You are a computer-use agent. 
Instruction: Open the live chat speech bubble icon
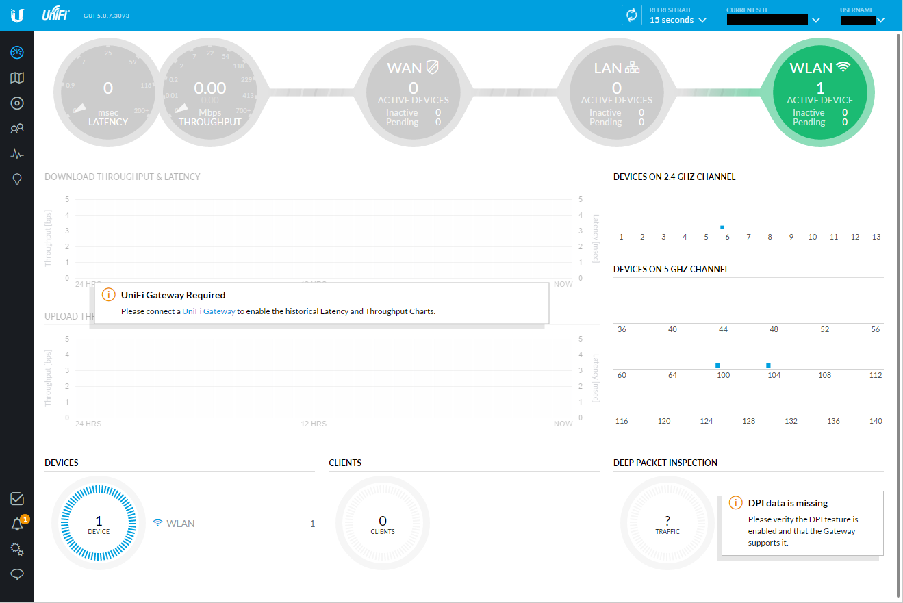click(x=17, y=574)
